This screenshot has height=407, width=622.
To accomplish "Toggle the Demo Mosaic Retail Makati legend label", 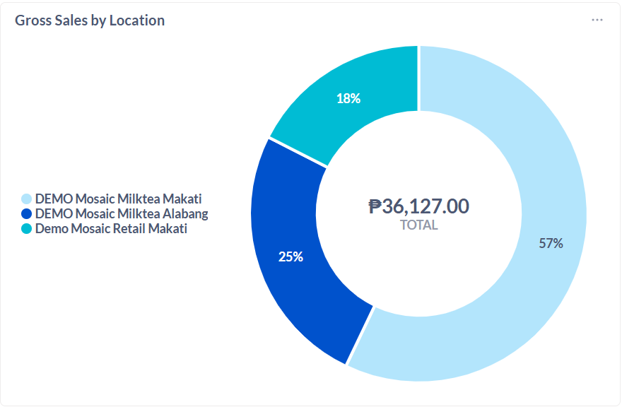I will pyautogui.click(x=111, y=229).
